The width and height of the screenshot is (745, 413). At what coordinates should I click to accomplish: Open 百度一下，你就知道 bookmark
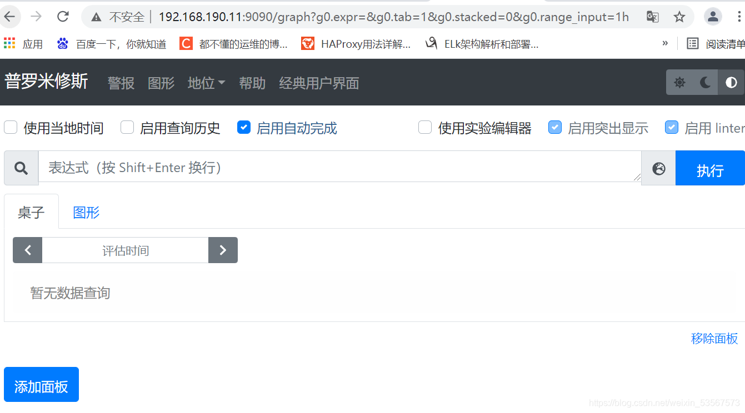[x=112, y=44]
